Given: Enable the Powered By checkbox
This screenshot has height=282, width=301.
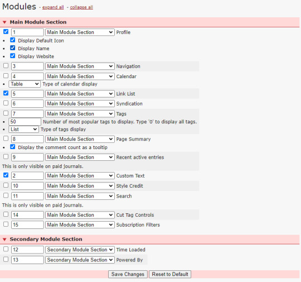Looking at the screenshot, I should tap(6, 259).
